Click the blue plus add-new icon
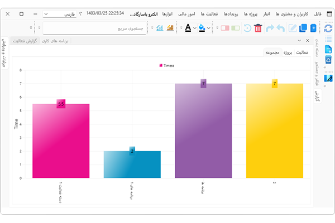The width and height of the screenshot is (335, 223). click(313, 27)
